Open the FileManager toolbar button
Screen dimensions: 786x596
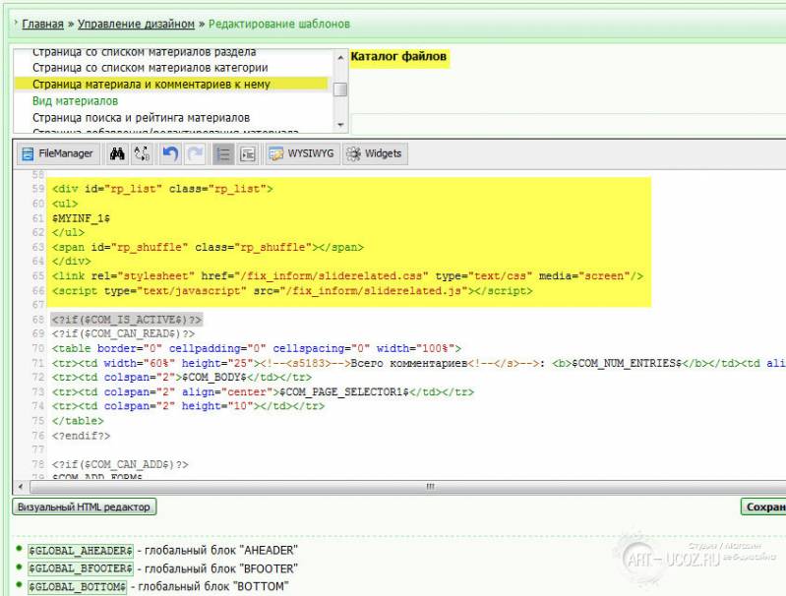click(x=58, y=153)
